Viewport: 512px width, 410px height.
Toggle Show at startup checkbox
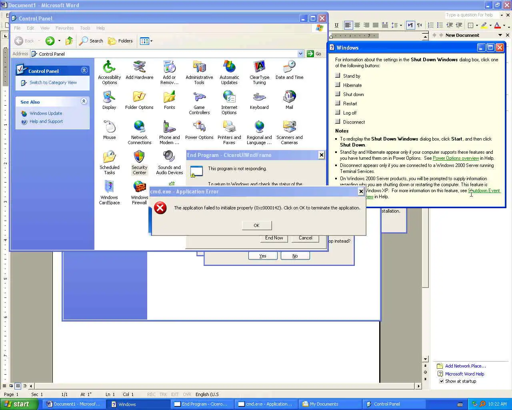(x=442, y=381)
